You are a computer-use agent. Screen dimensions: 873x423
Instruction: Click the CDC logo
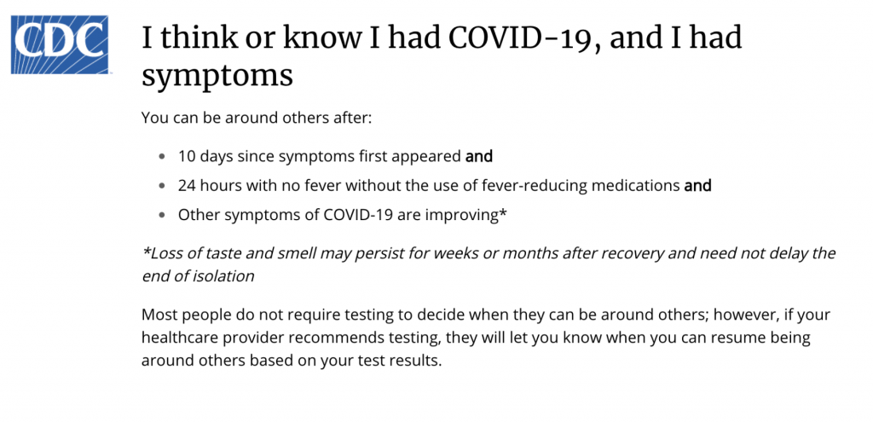(59, 44)
